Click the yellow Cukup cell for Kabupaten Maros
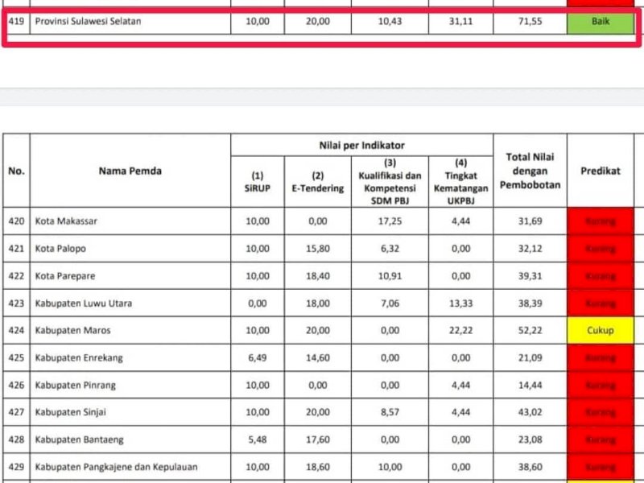The image size is (644, 483). [x=600, y=330]
